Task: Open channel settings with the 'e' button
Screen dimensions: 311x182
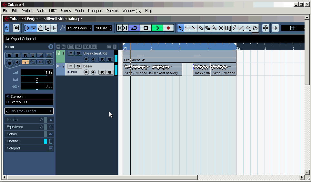Action: [x=51, y=47]
